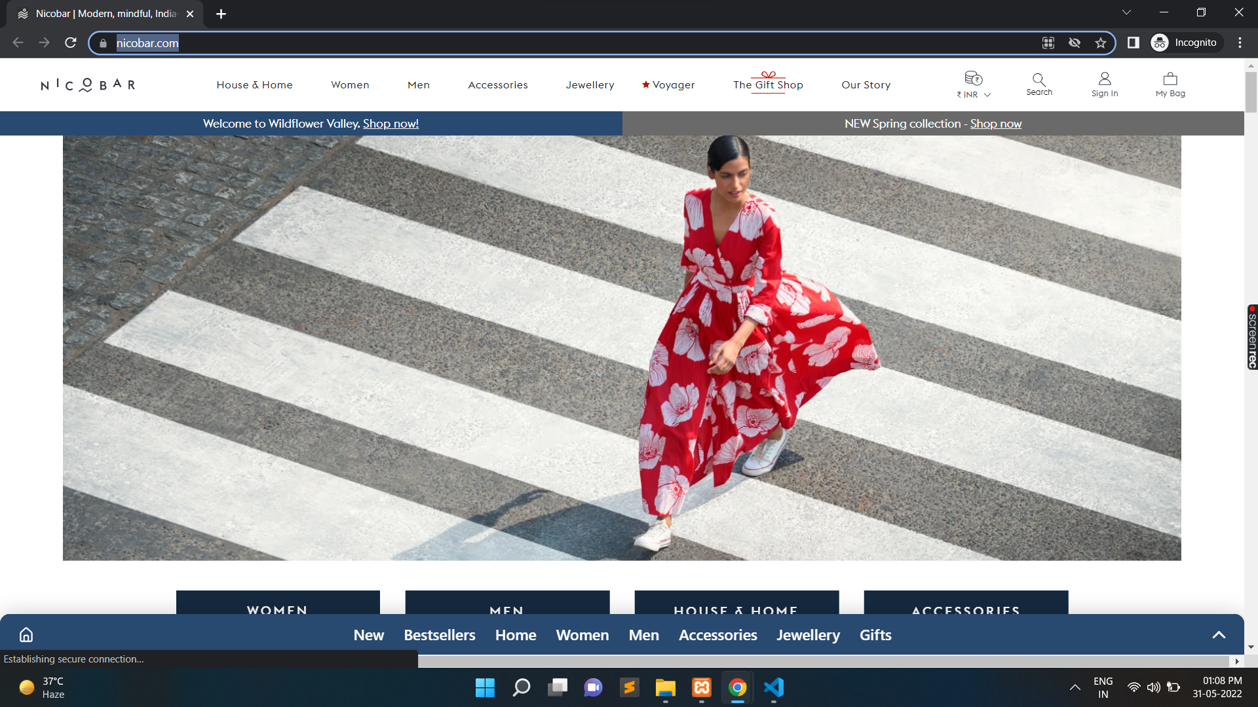The height and width of the screenshot is (707, 1258).
Task: Open Accessories menu in top navigation
Action: pos(498,85)
